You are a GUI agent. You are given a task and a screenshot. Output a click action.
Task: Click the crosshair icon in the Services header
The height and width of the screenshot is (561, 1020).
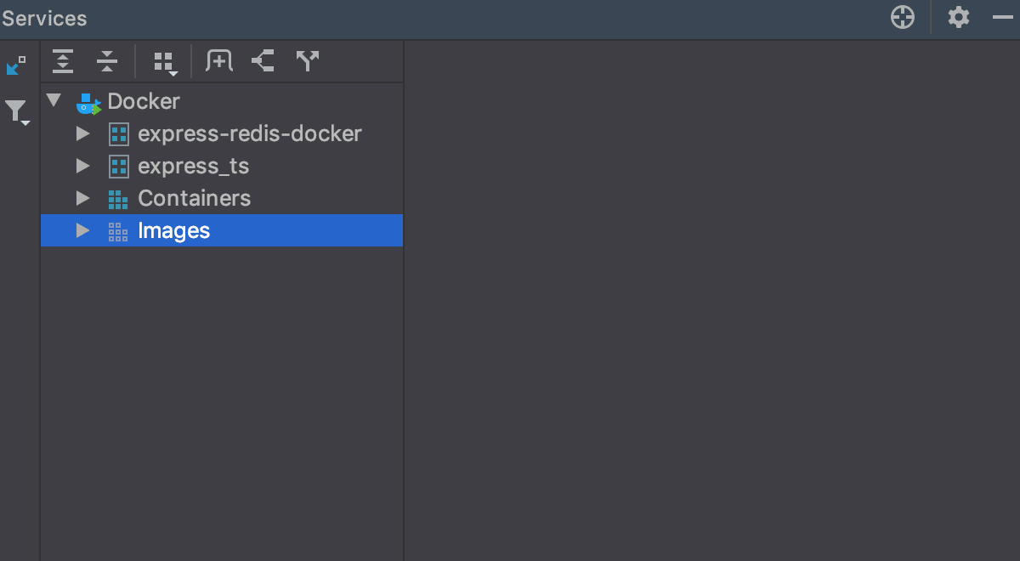pyautogui.click(x=902, y=17)
